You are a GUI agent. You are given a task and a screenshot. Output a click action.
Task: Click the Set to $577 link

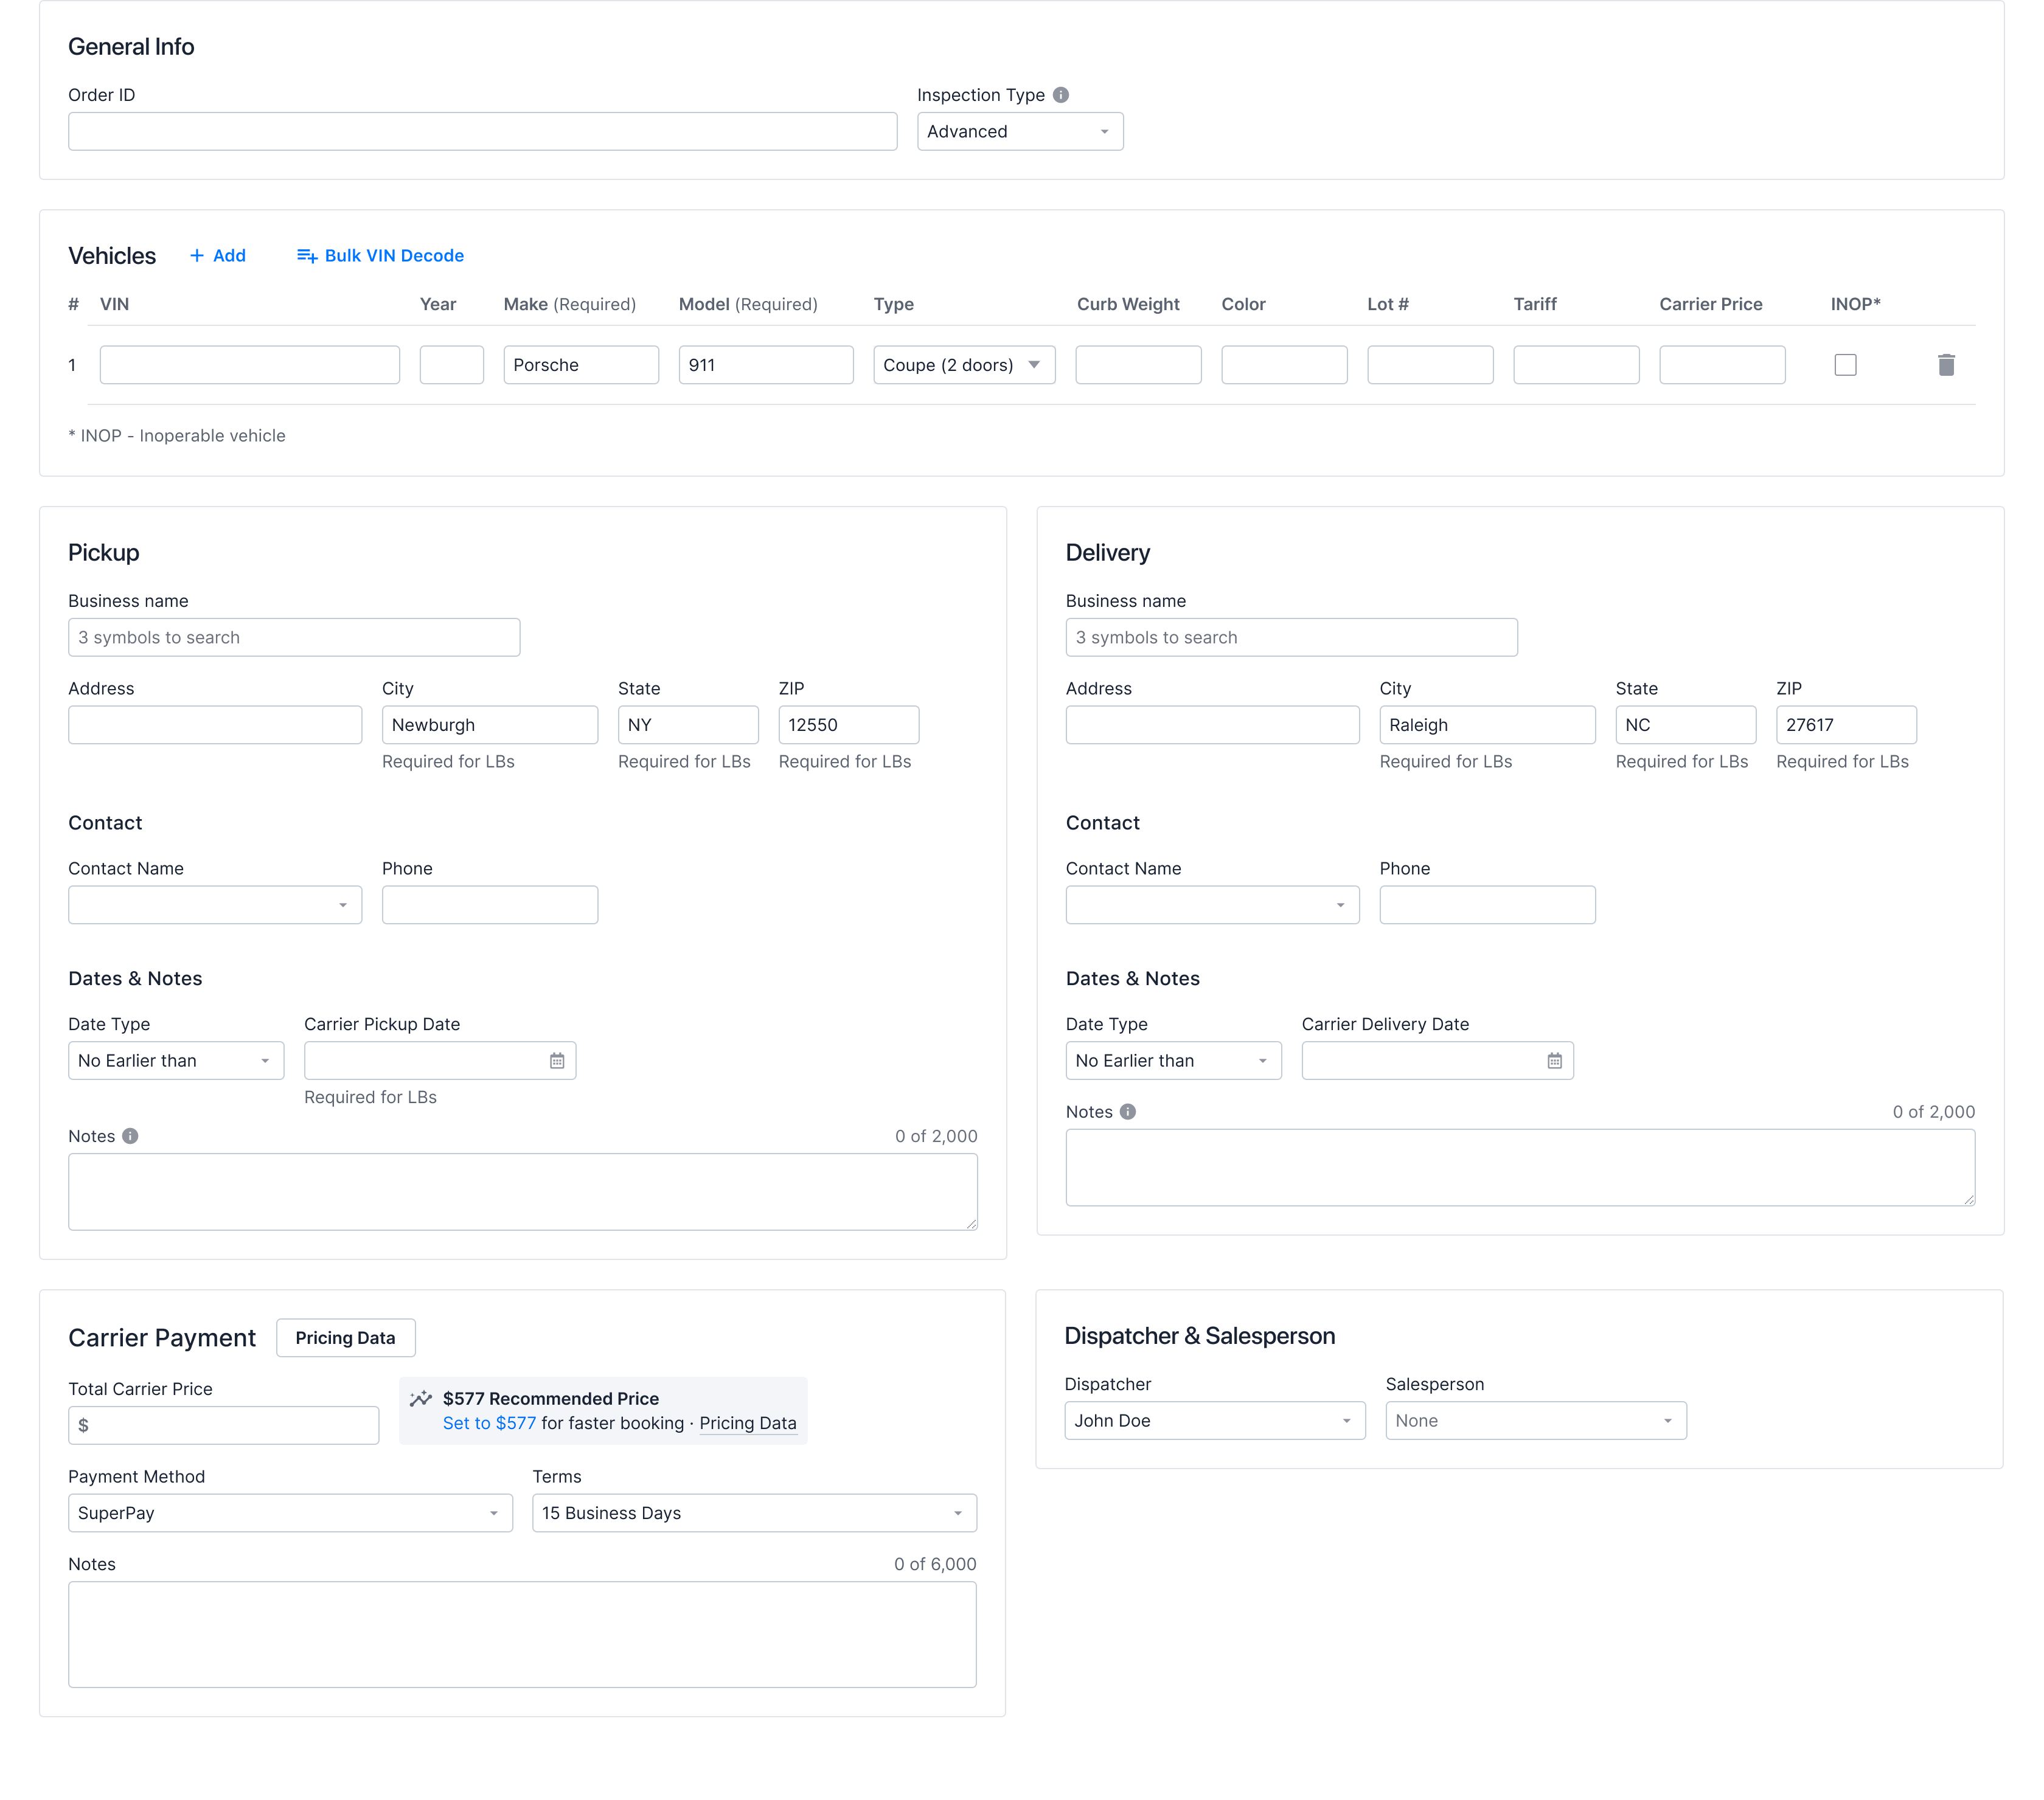click(x=489, y=1423)
